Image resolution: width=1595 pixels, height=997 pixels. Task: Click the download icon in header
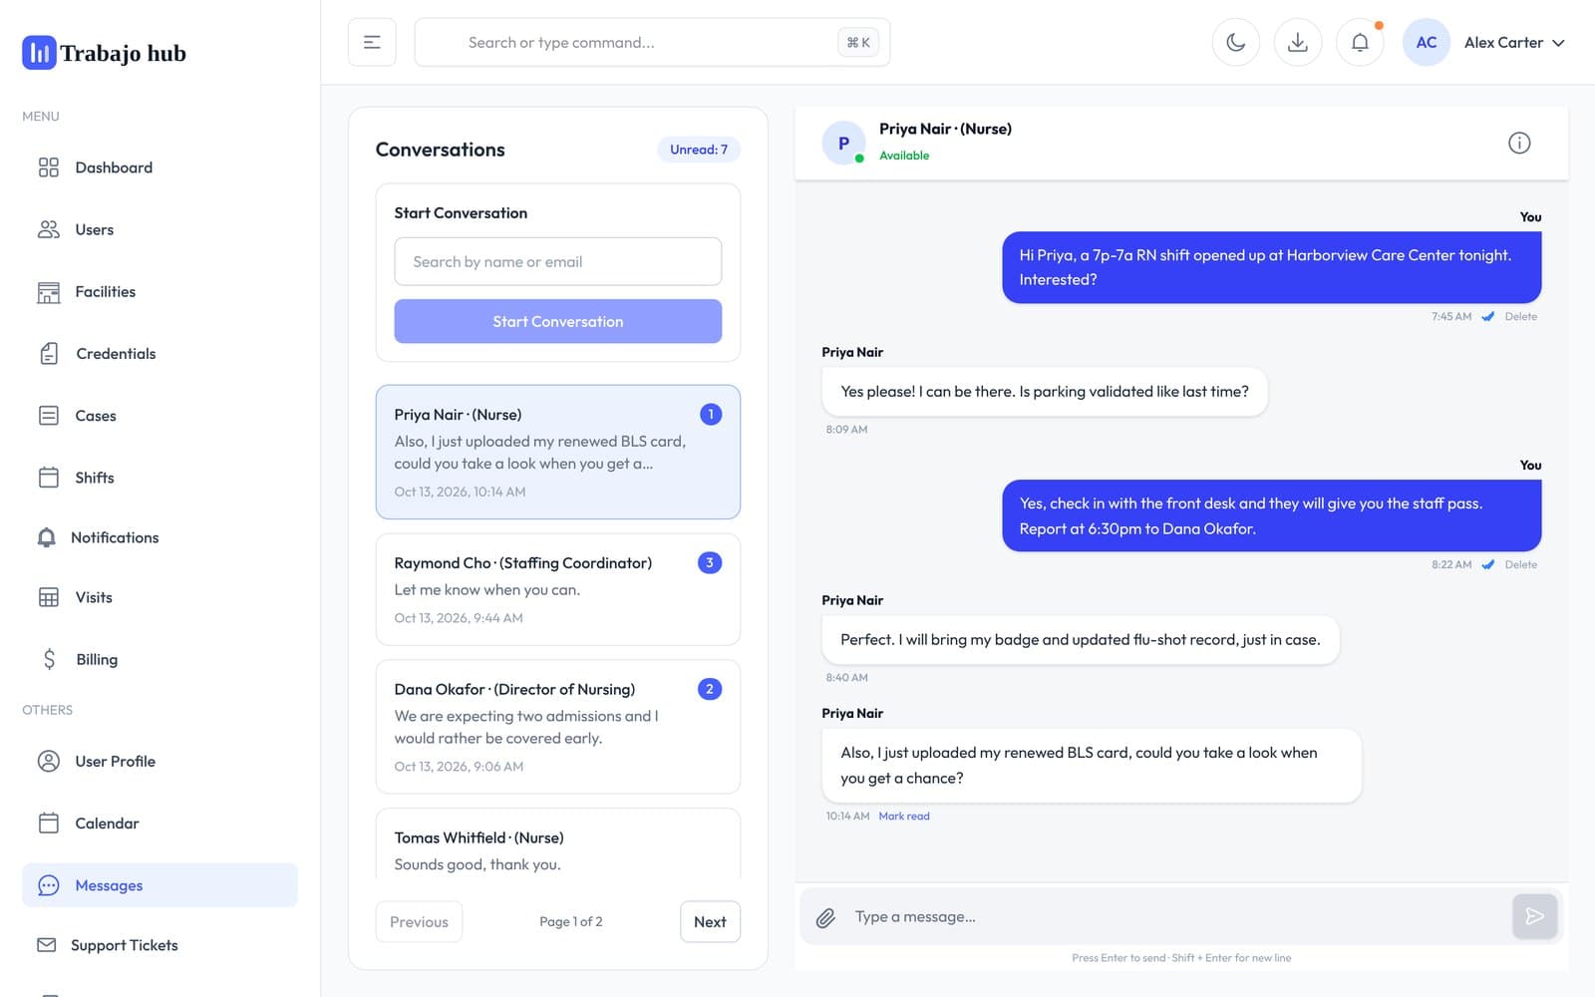click(x=1298, y=42)
